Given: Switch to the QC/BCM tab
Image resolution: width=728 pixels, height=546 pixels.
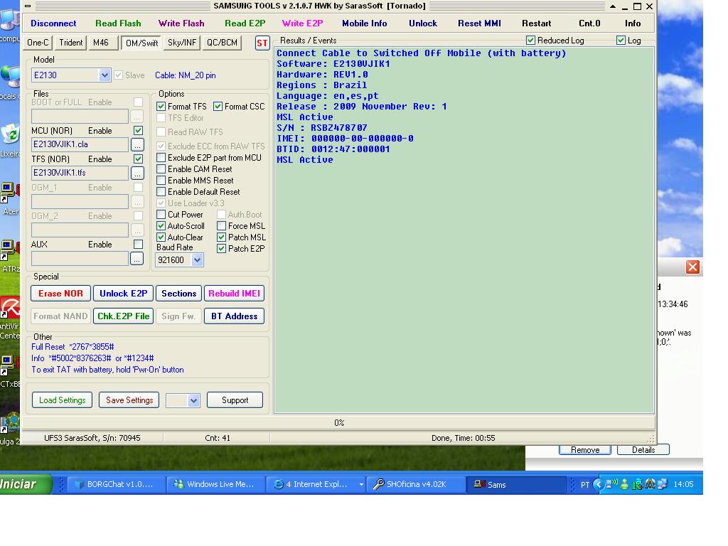Looking at the screenshot, I should coord(222,43).
